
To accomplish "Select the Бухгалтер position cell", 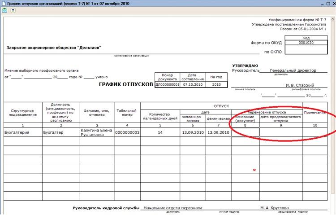I will [x=60, y=132].
